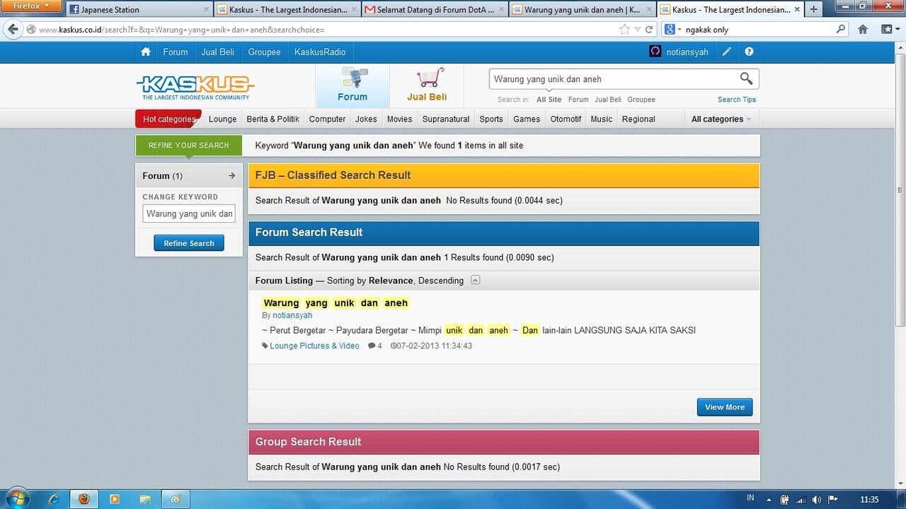Screen dimensions: 906x509
Task: Open a new browser tab with plus button
Action: (813, 10)
